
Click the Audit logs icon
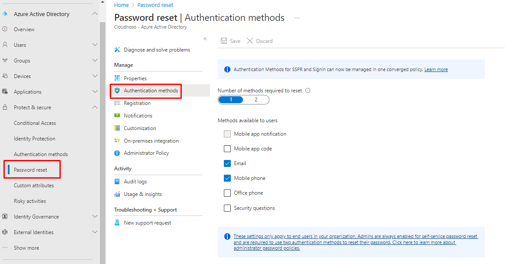(117, 182)
